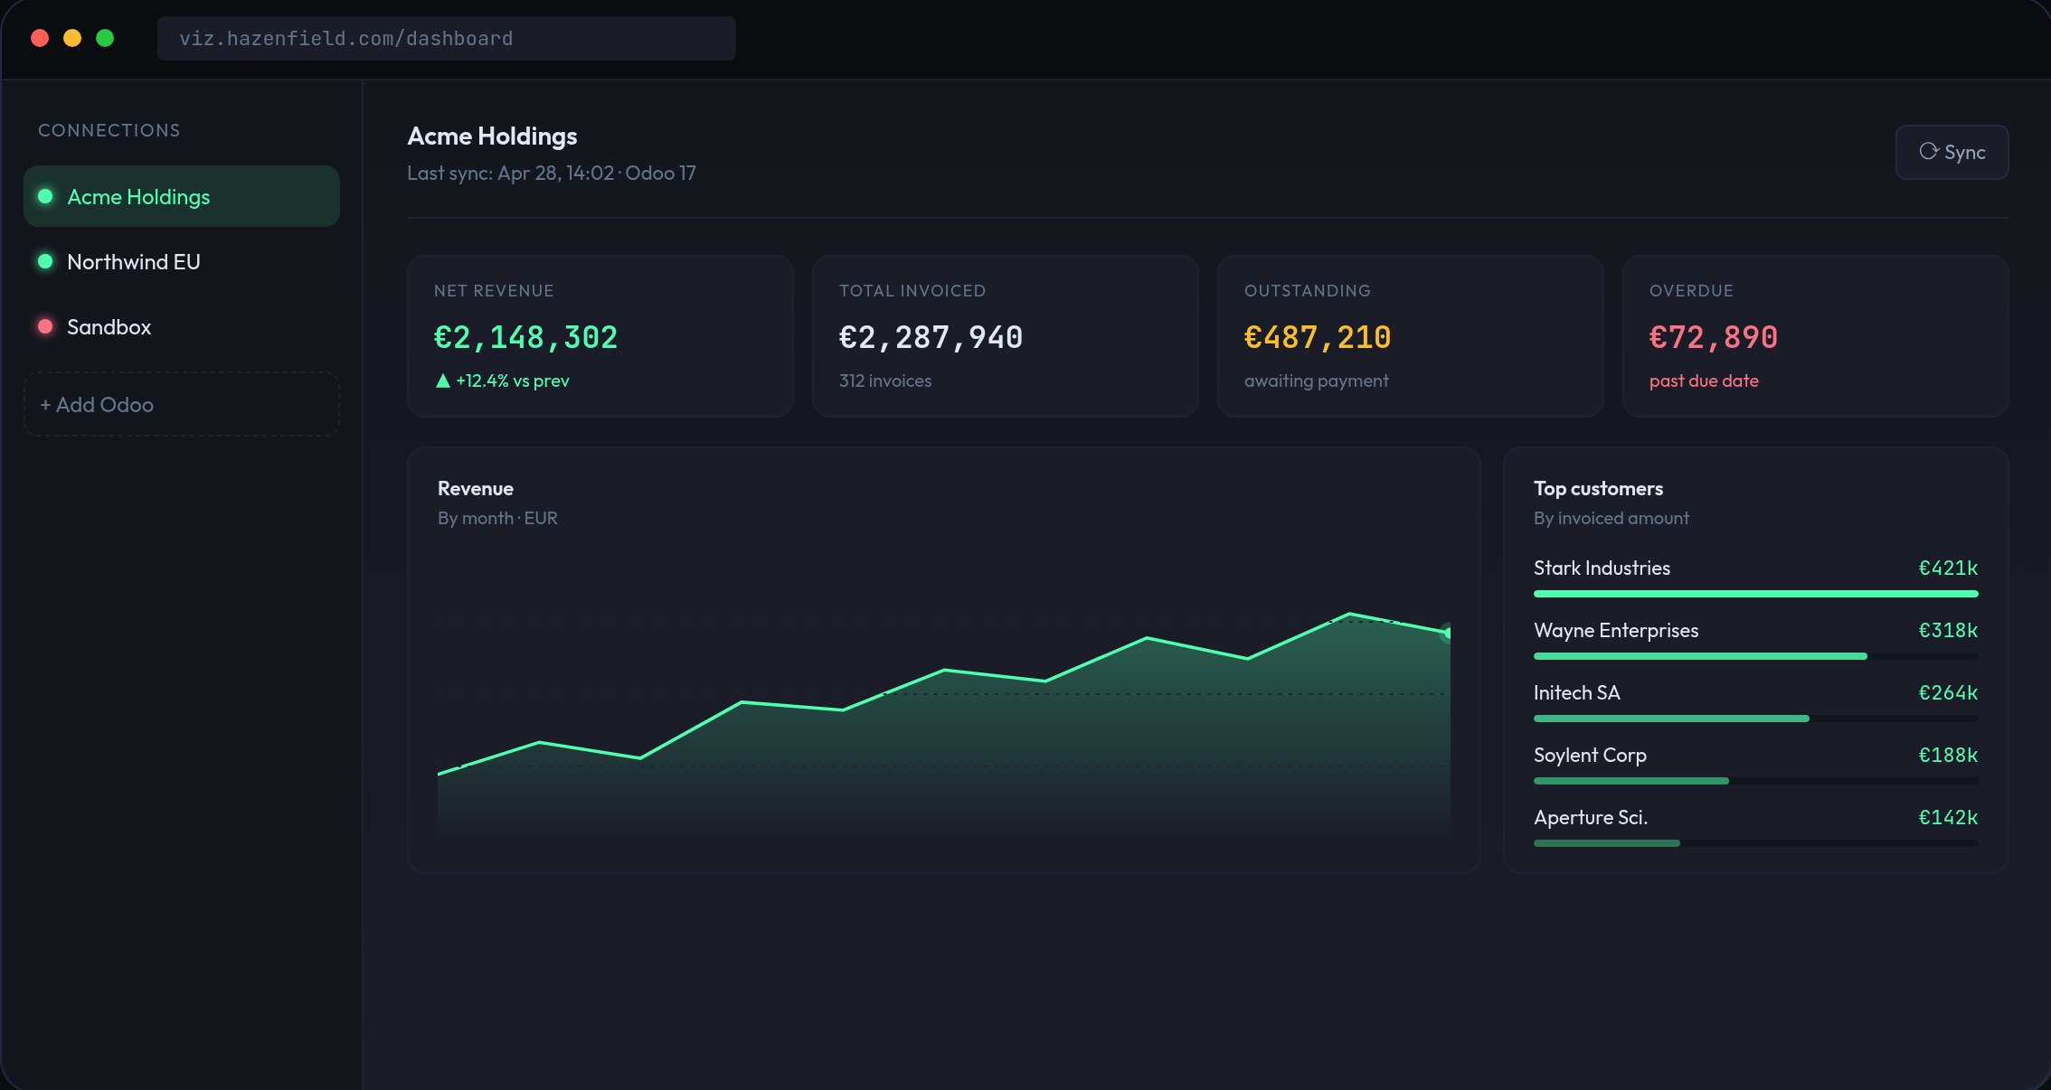Click the 312 invoices text
This screenshot has width=2051, height=1090.
click(x=885, y=381)
